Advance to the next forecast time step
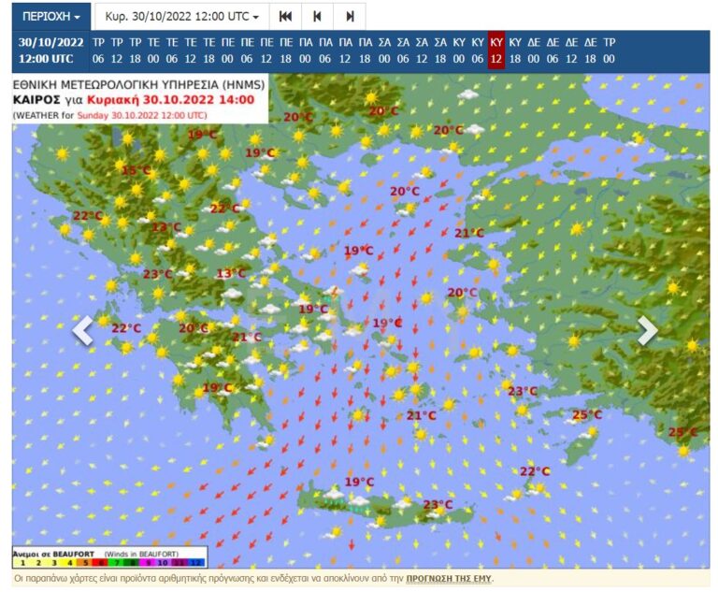This screenshot has width=718, height=592. (350, 16)
